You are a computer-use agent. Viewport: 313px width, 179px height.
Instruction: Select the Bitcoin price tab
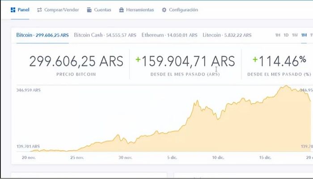tap(42, 35)
